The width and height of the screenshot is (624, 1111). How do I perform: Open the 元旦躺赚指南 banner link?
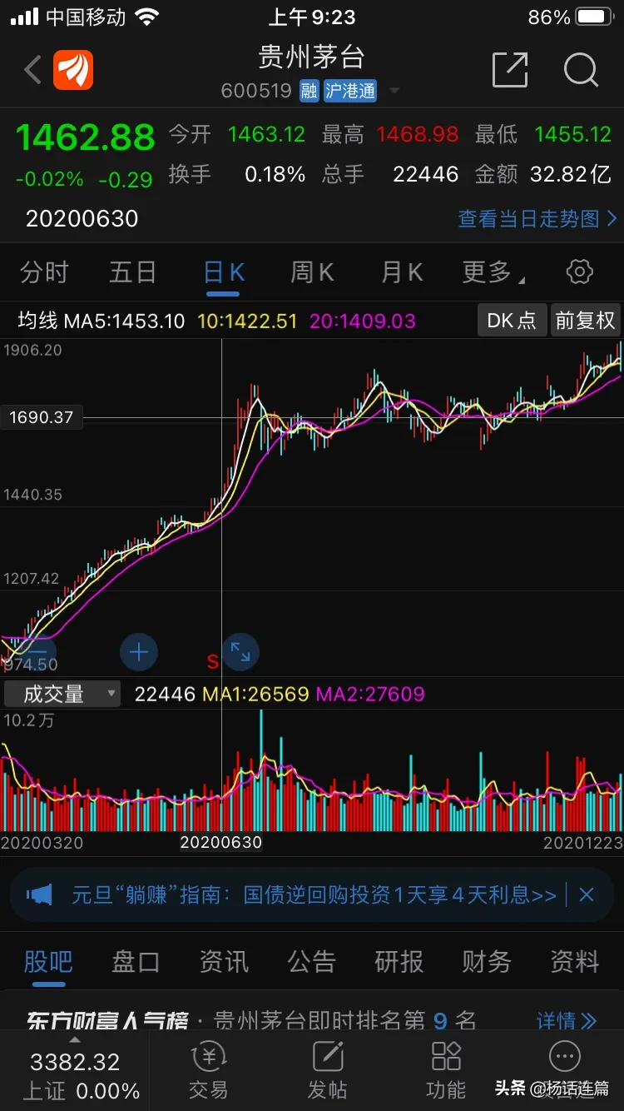(x=314, y=895)
